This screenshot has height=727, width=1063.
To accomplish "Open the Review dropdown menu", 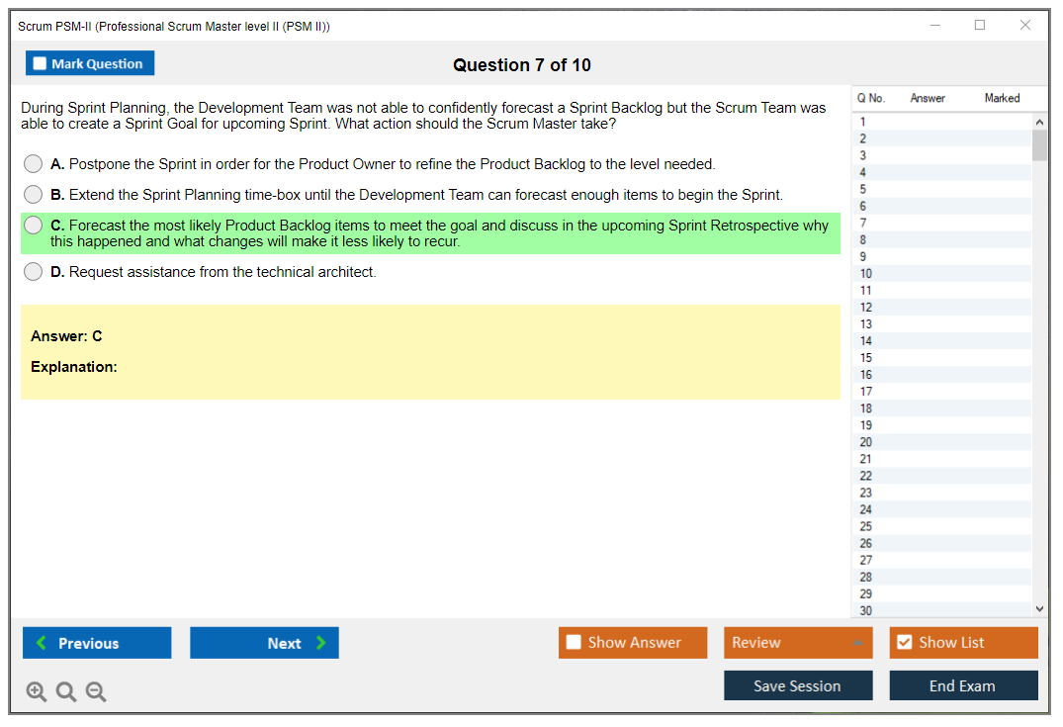I will [797, 643].
